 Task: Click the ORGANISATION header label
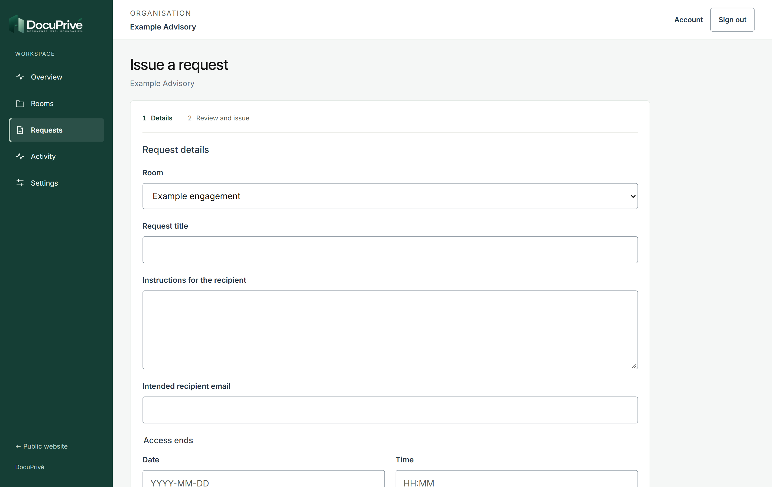click(160, 13)
